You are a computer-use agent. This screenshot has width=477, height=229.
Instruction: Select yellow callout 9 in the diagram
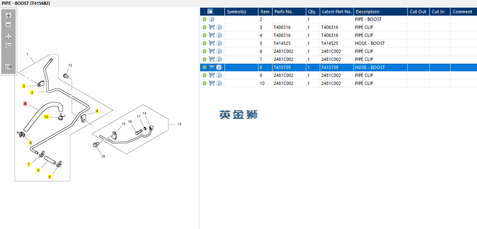click(x=30, y=143)
